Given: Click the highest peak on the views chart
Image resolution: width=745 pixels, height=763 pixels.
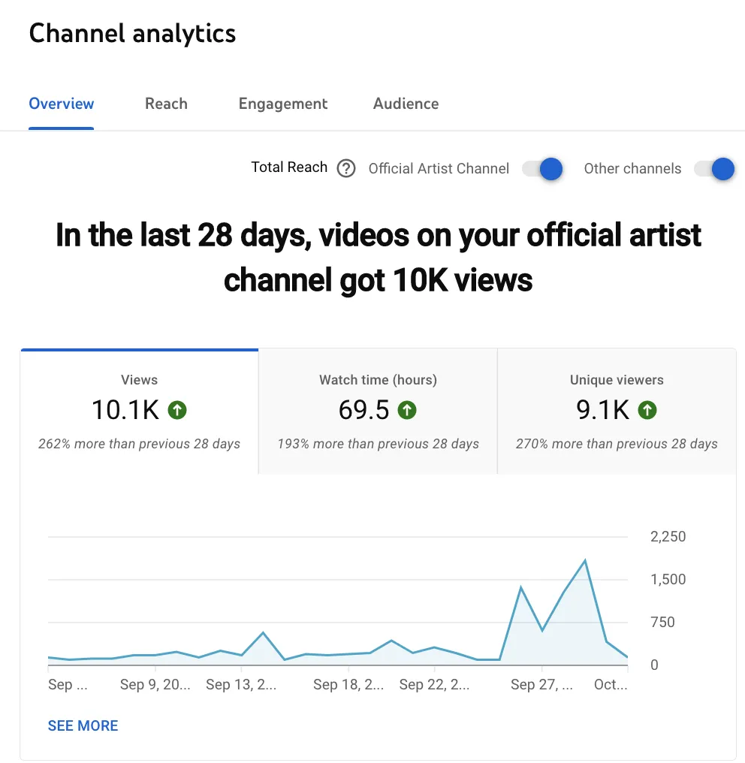Looking at the screenshot, I should click(585, 560).
